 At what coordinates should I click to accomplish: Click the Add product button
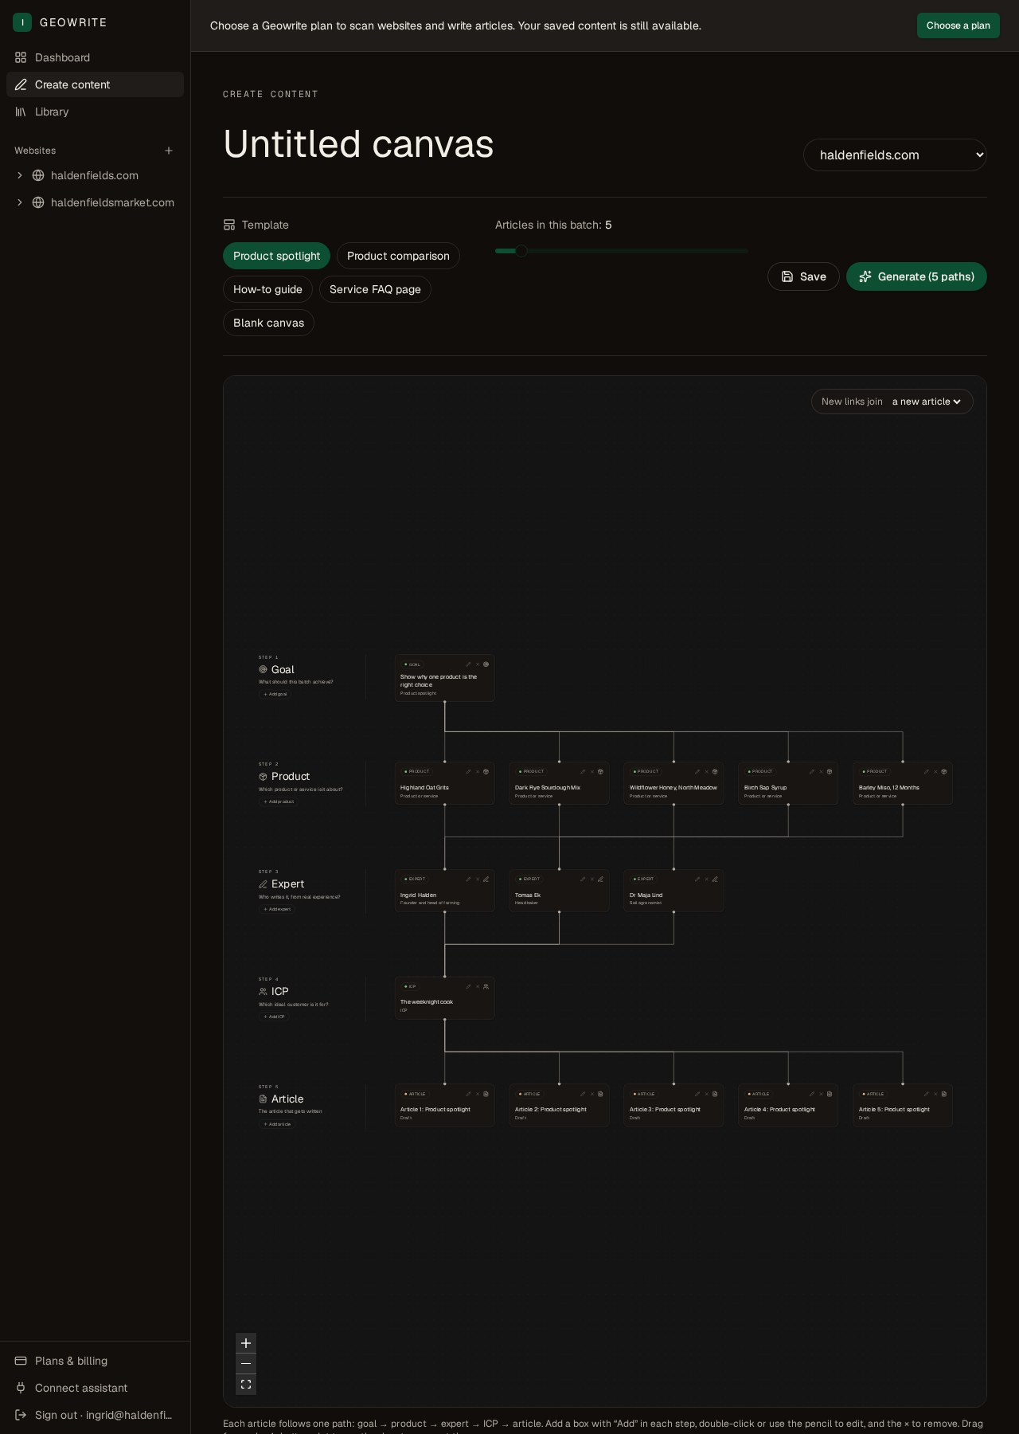279,801
